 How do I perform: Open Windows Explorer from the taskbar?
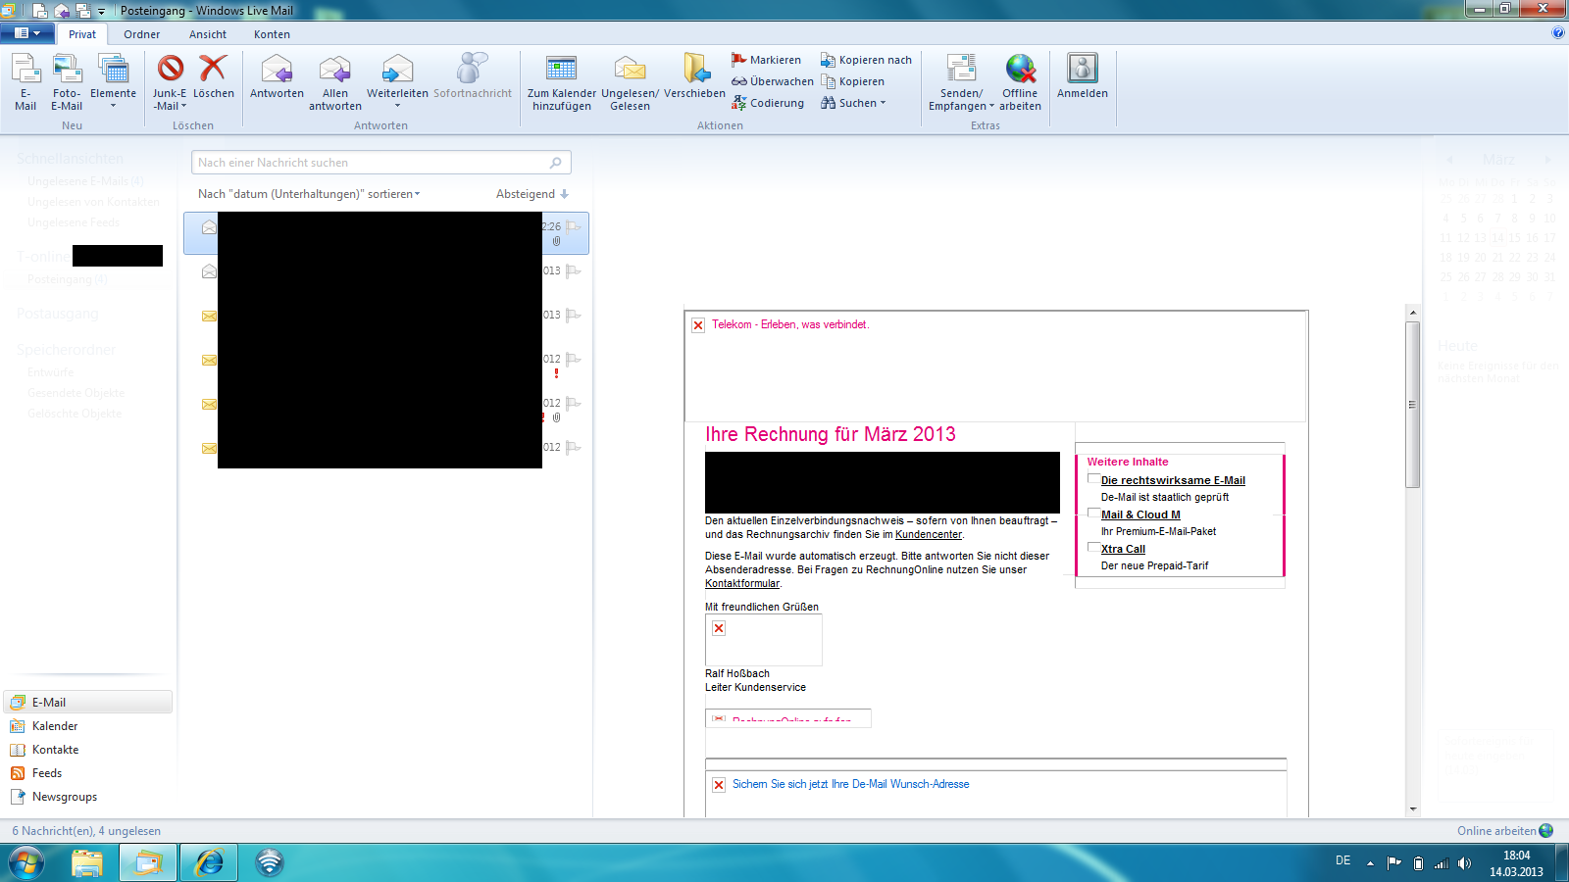pos(87,863)
